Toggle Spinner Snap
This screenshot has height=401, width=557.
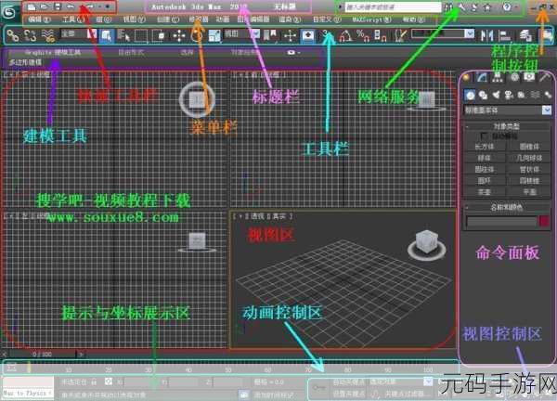[x=381, y=35]
